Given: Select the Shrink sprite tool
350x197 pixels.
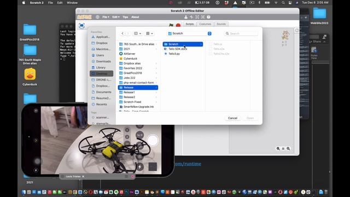Looking at the screenshot, I should click(203, 17).
